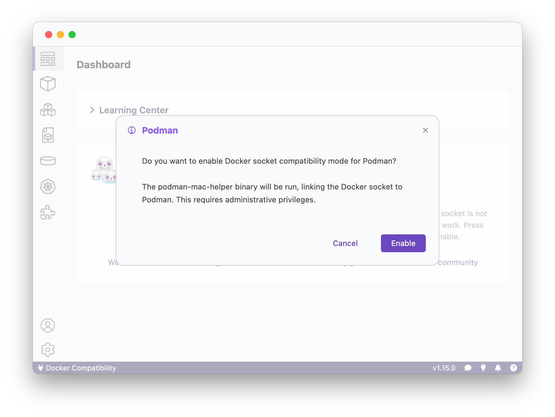Image resolution: width=555 pixels, height=417 pixels.
Task: Open the Kubernetes view
Action: pyautogui.click(x=48, y=187)
